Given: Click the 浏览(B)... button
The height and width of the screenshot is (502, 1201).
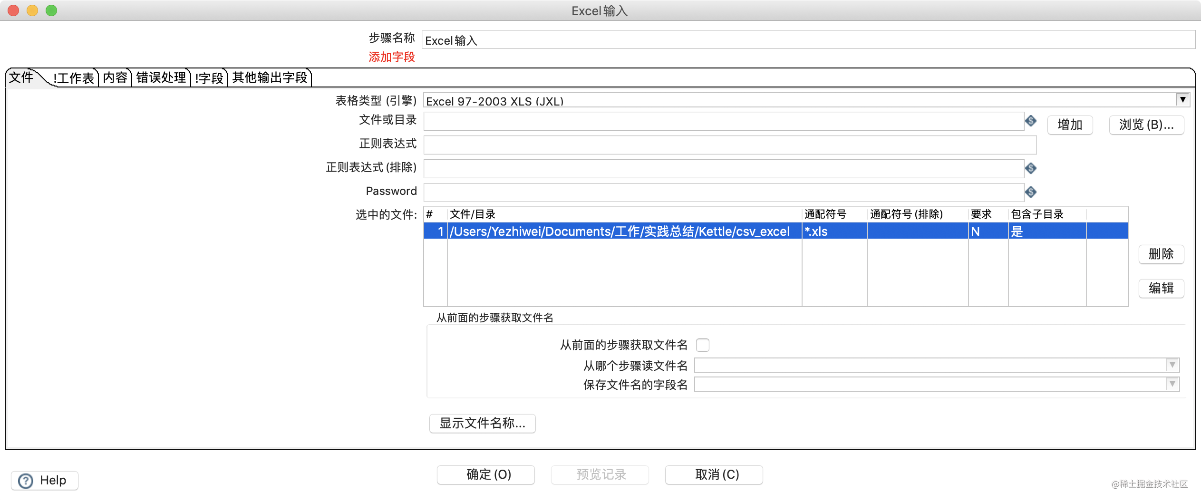Looking at the screenshot, I should click(x=1146, y=125).
